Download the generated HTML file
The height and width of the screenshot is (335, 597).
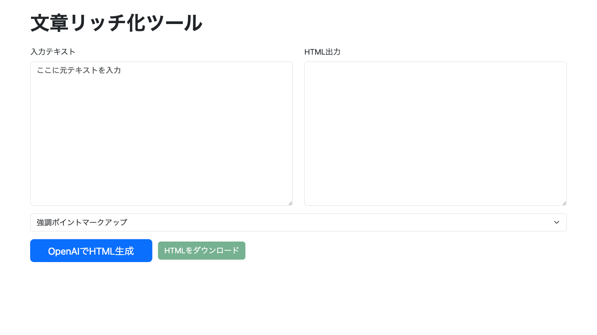pos(201,251)
